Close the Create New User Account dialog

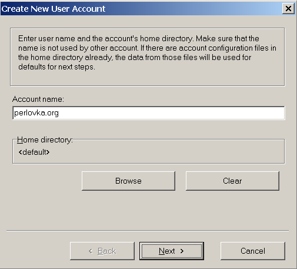pos(288,9)
